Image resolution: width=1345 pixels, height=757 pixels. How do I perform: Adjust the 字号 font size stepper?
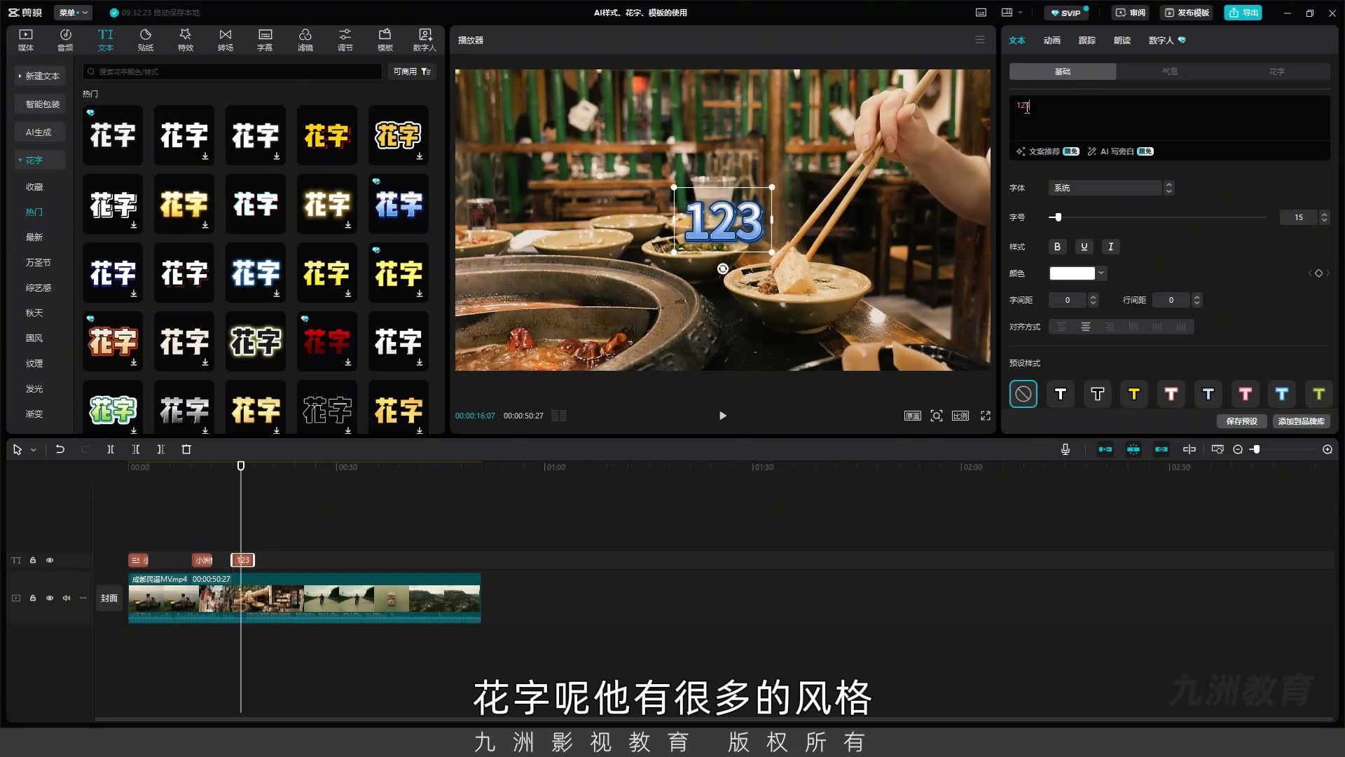(x=1324, y=217)
